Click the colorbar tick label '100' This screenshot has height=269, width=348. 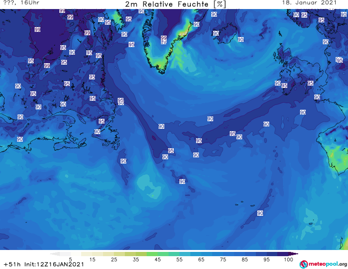(x=289, y=259)
